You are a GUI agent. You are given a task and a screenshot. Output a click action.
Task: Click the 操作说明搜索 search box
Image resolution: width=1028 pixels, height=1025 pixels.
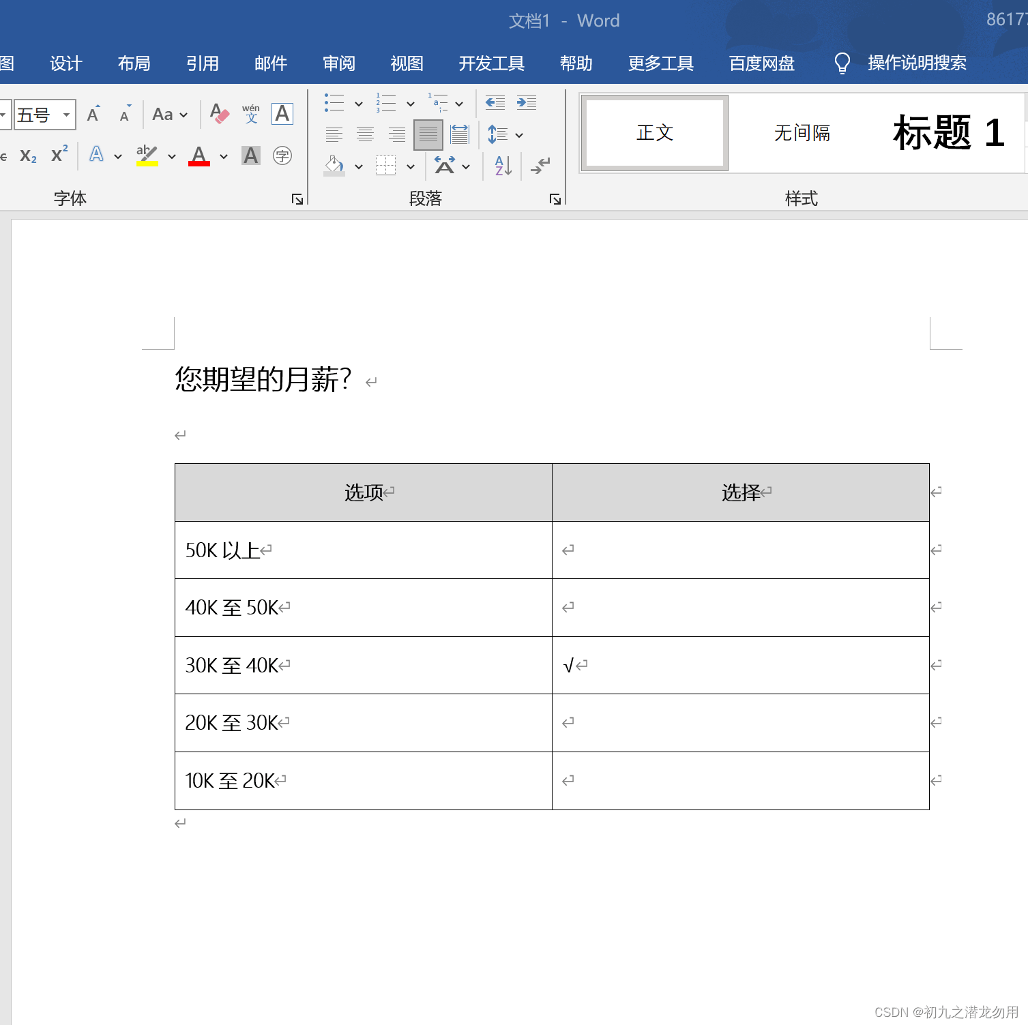(917, 63)
